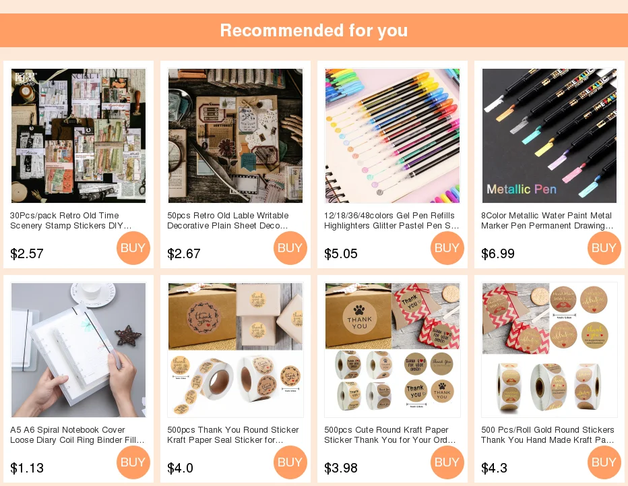
Task: Open the A5 A6 Spiral Notebook Cover title
Action: tap(77, 435)
